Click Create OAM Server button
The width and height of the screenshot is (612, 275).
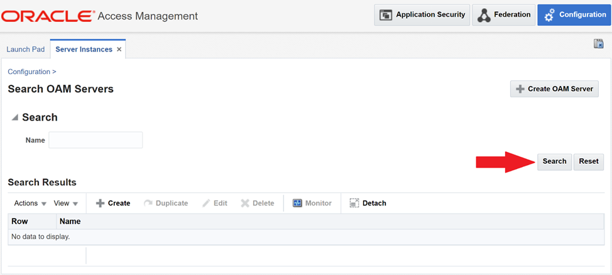click(x=554, y=89)
